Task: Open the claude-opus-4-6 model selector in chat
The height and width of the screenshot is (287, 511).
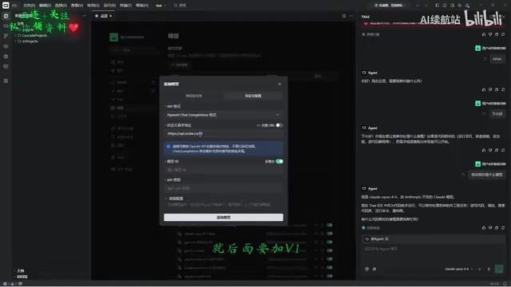Action: click(459, 269)
